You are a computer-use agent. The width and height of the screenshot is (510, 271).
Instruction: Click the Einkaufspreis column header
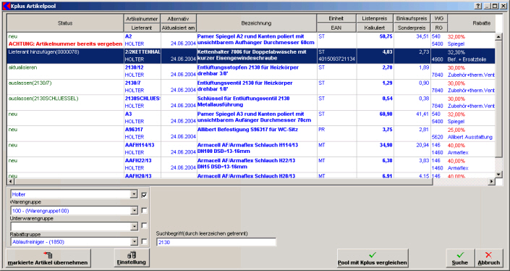[412, 19]
